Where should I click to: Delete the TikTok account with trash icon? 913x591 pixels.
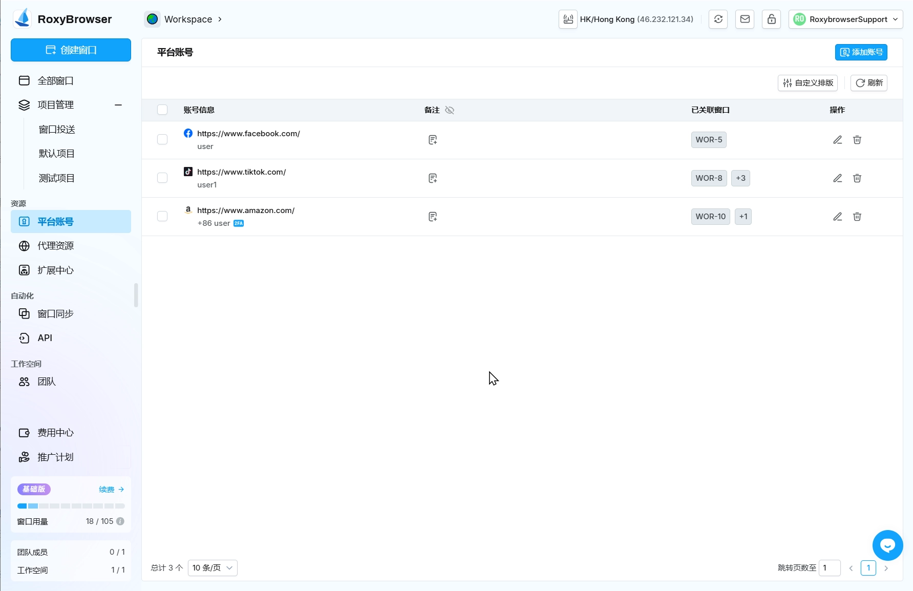coord(857,178)
